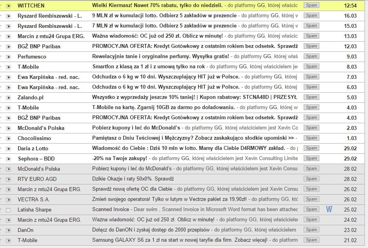Click the Spam label on the WITTCHEN email
368x248 pixels.
point(312,5)
